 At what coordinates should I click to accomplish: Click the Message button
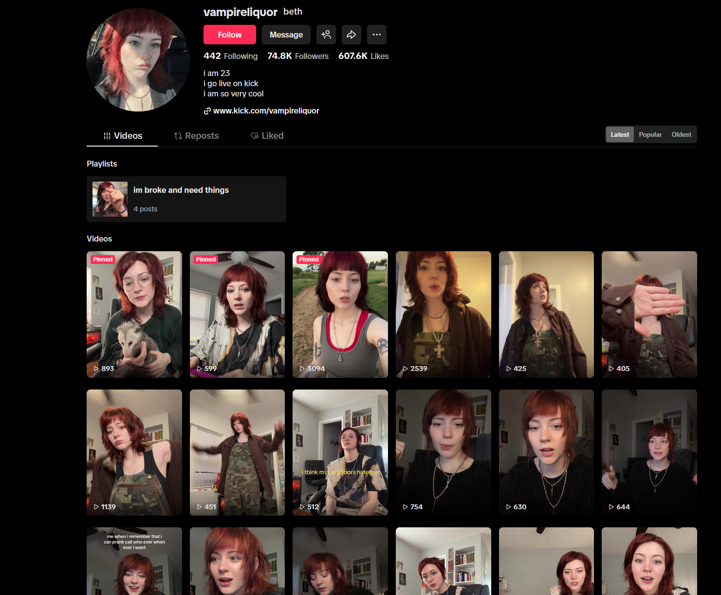pos(286,35)
